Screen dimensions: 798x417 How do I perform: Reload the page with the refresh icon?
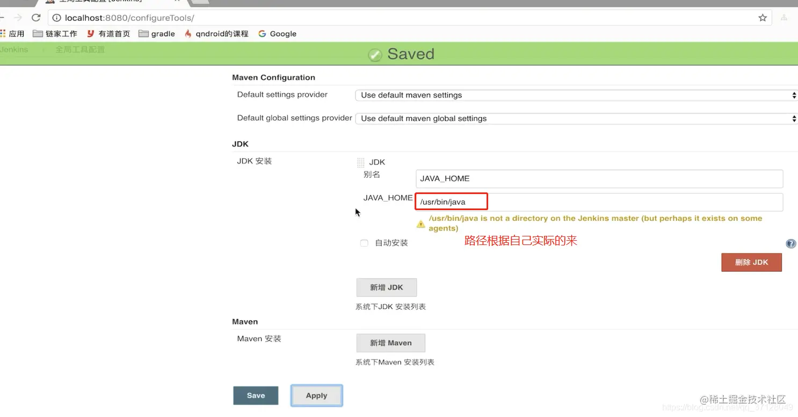tap(36, 18)
